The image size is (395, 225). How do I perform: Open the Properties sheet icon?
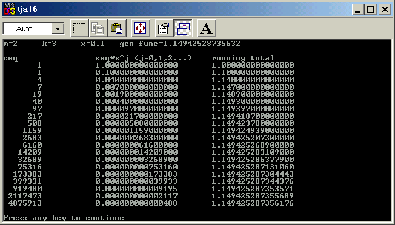tap(164, 28)
